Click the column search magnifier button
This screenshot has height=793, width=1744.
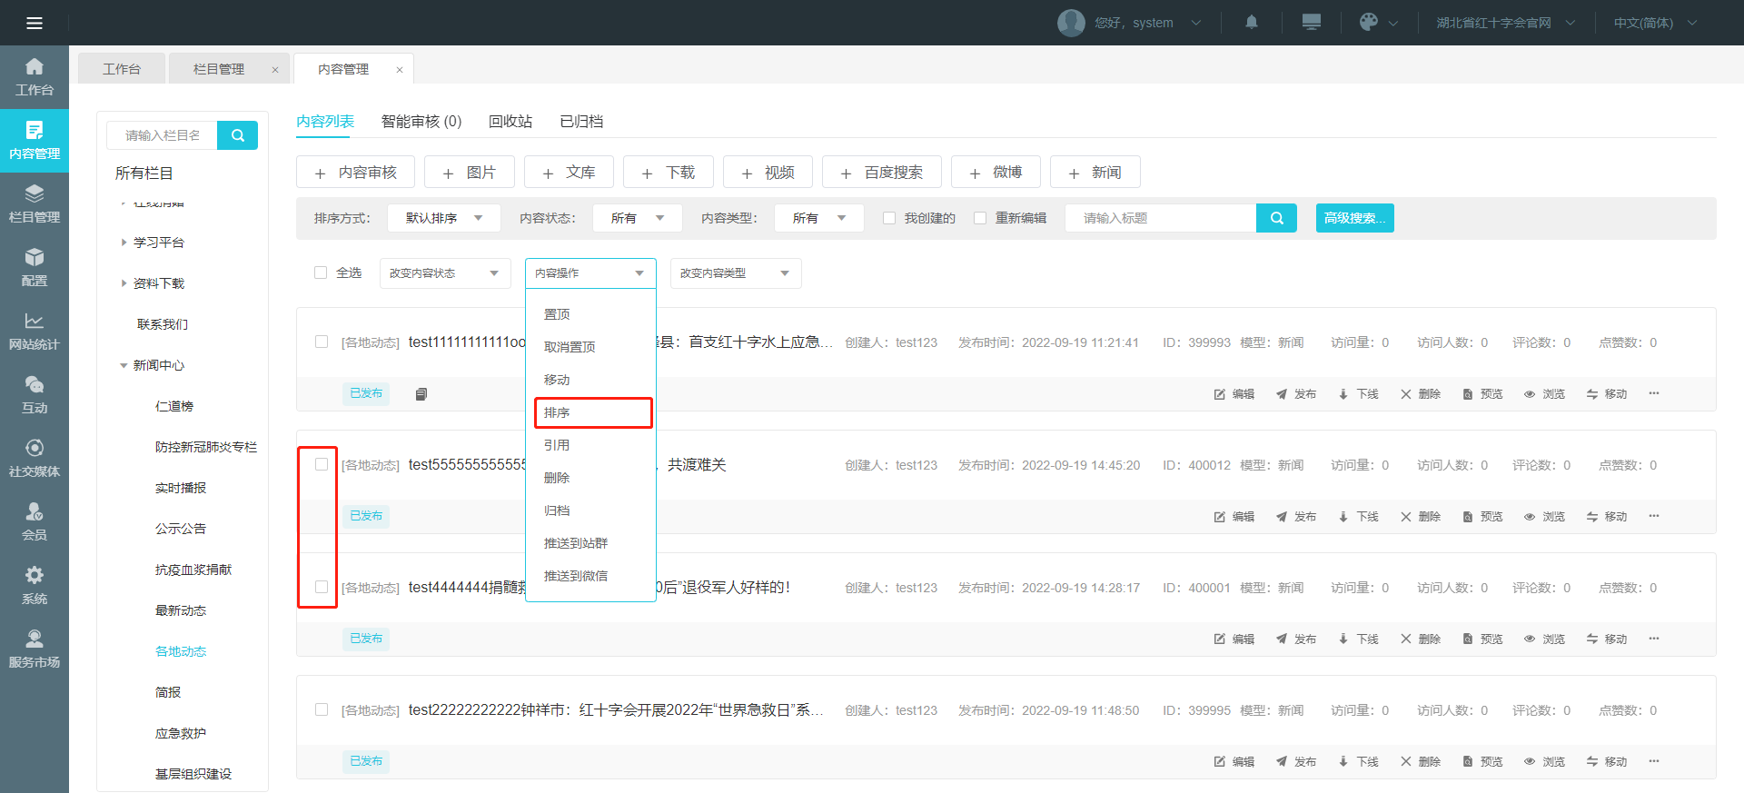tap(238, 135)
